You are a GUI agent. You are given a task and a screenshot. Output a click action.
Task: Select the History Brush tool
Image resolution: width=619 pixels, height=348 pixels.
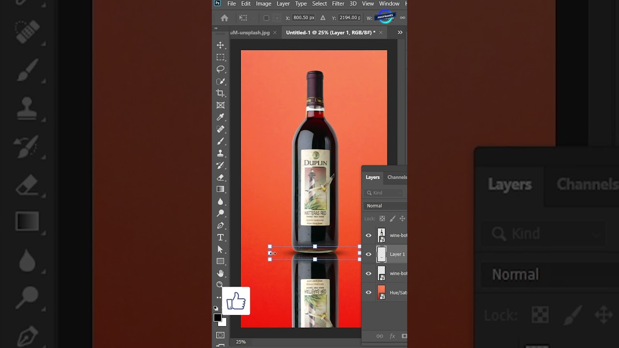[221, 165]
